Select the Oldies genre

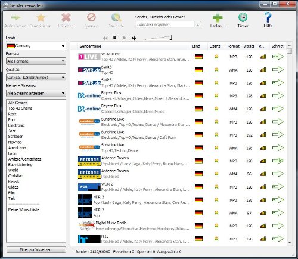pyautogui.click(x=13, y=187)
